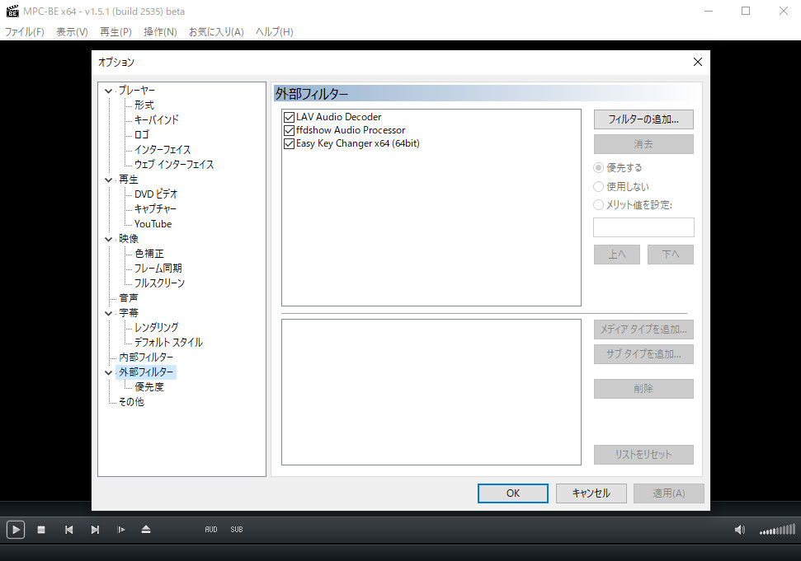Select インターフェイス in the options tree
801x561 pixels.
(x=163, y=150)
